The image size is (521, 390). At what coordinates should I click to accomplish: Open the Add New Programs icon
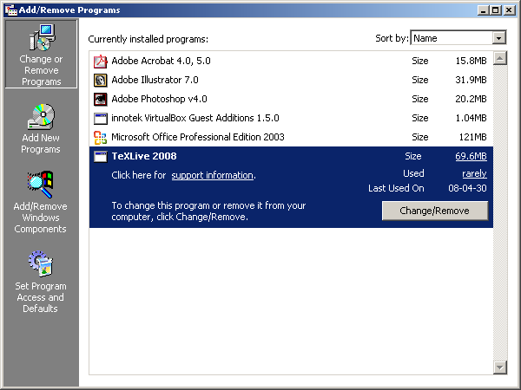coord(41,116)
